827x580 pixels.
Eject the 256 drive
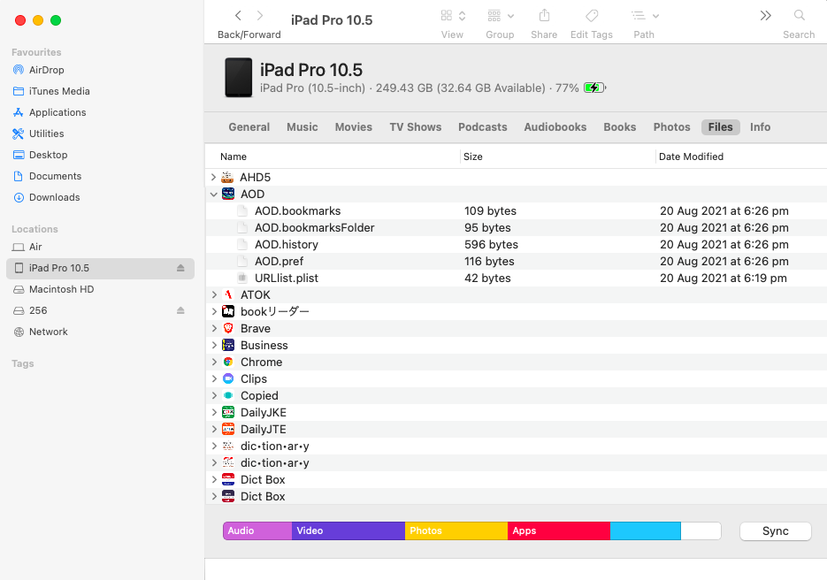tap(180, 310)
